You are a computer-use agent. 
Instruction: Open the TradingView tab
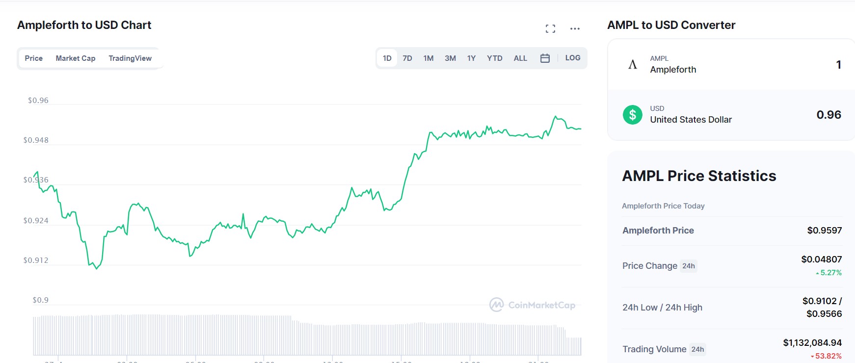pyautogui.click(x=130, y=58)
